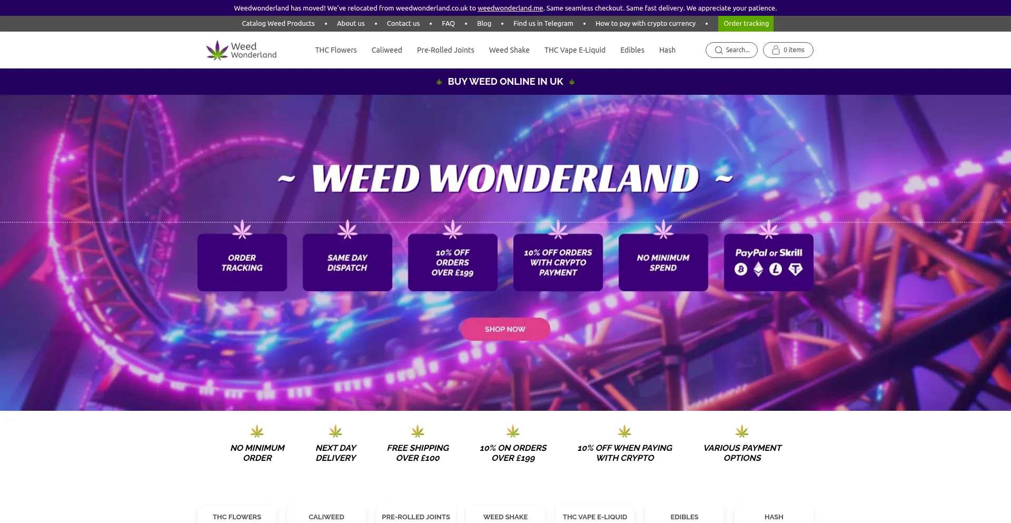Click the Litecoin icon in the payments card
The height and width of the screenshot is (523, 1011).
point(776,269)
